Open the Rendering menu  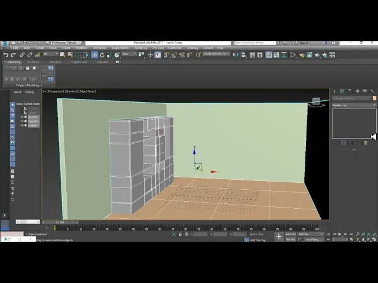point(141,48)
